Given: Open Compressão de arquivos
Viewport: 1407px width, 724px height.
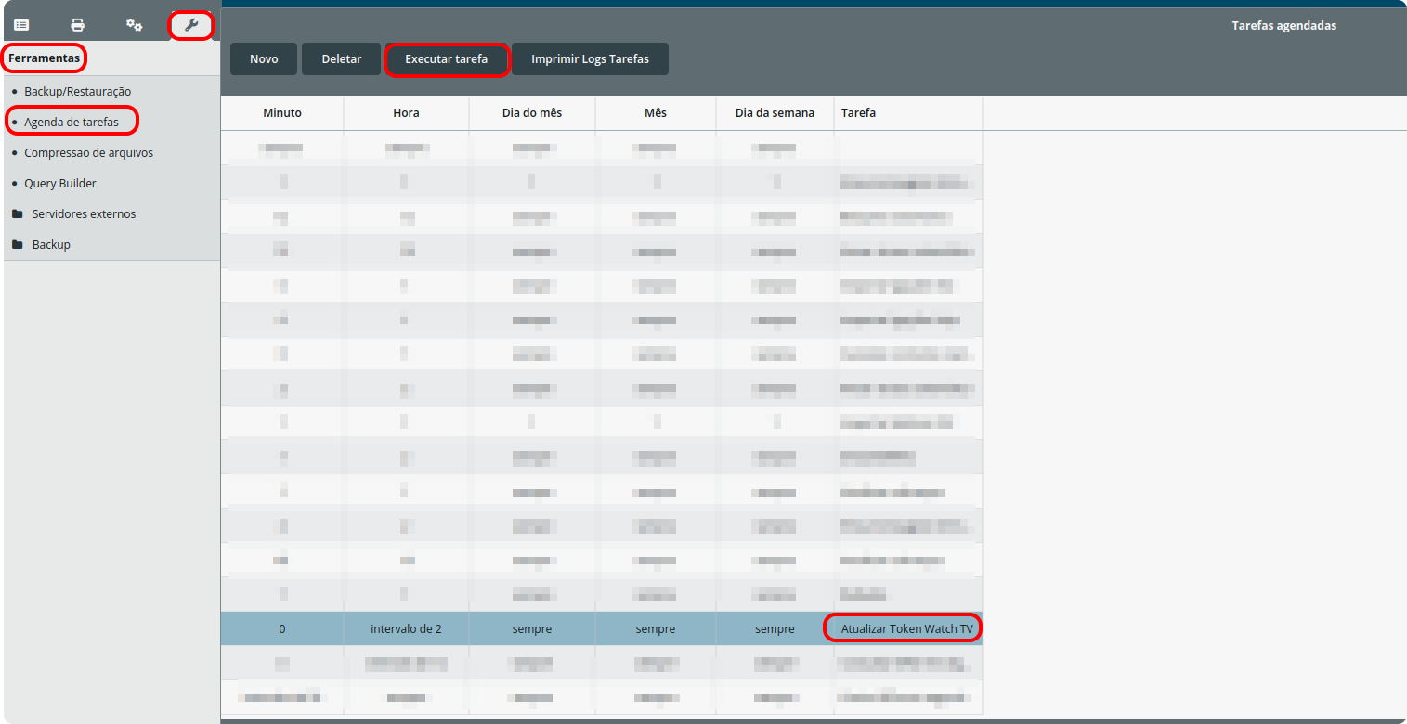Looking at the screenshot, I should [89, 153].
